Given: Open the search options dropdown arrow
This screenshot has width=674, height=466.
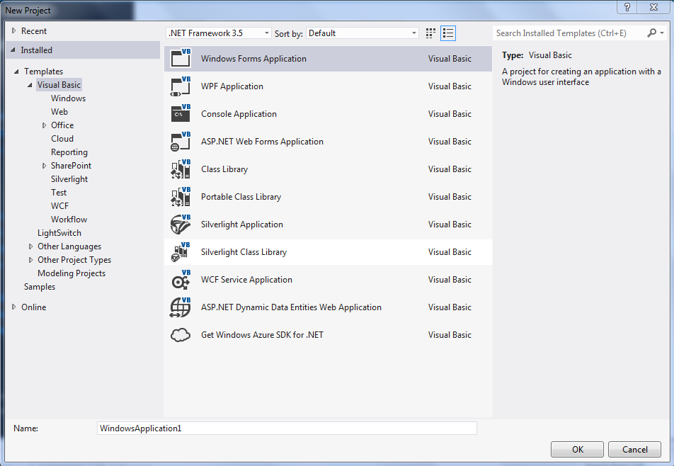Looking at the screenshot, I should coord(662,33).
